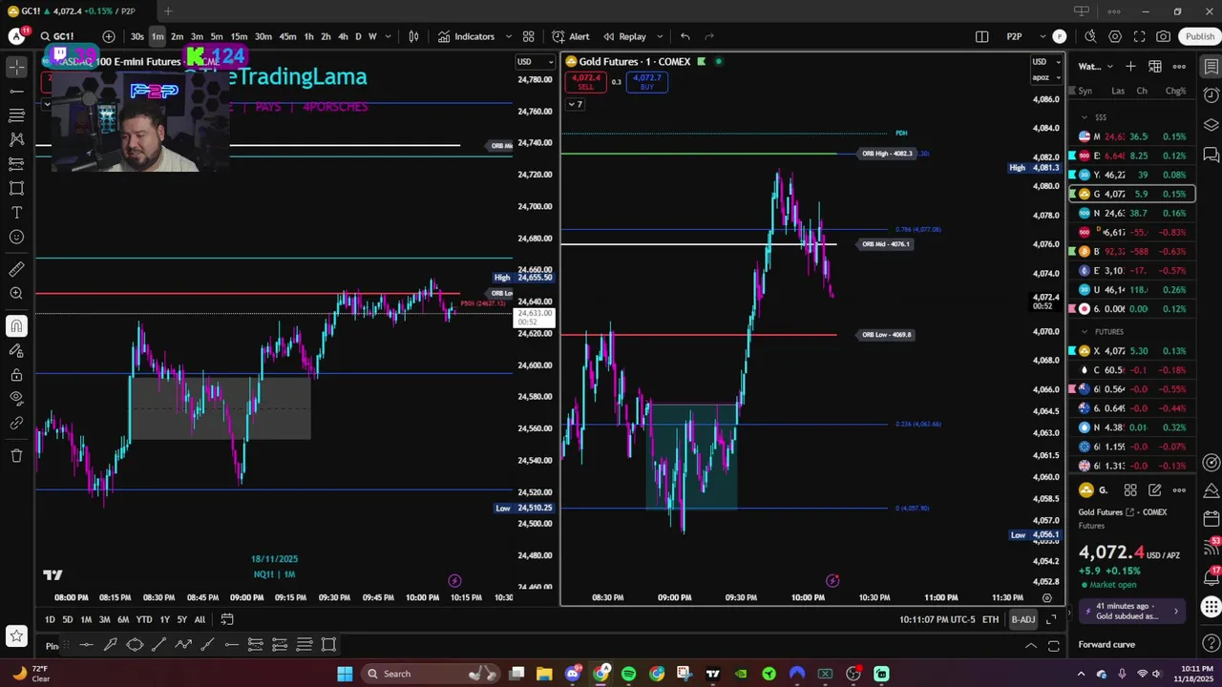This screenshot has height=687, width=1222.
Task: Undo the last chart action
Action: point(685,36)
